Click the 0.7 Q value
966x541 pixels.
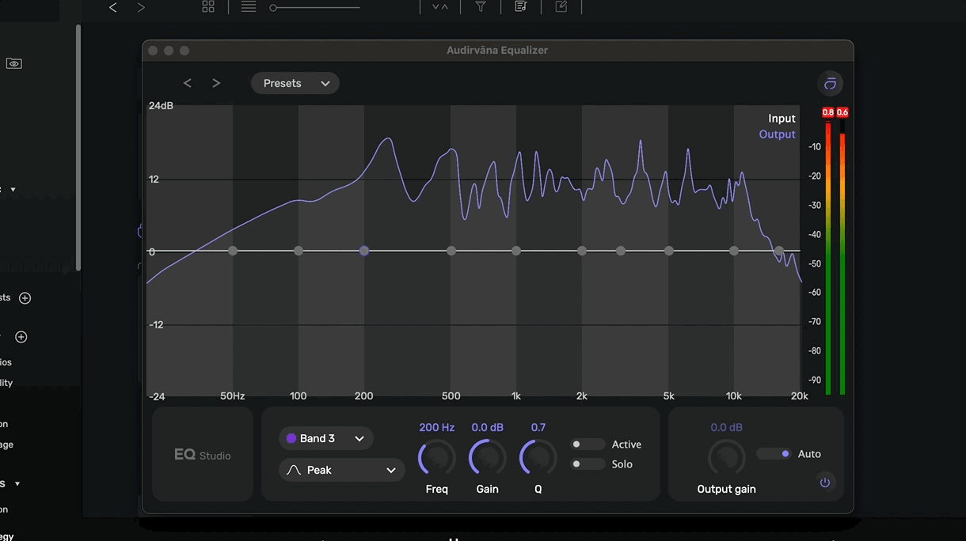click(x=538, y=427)
